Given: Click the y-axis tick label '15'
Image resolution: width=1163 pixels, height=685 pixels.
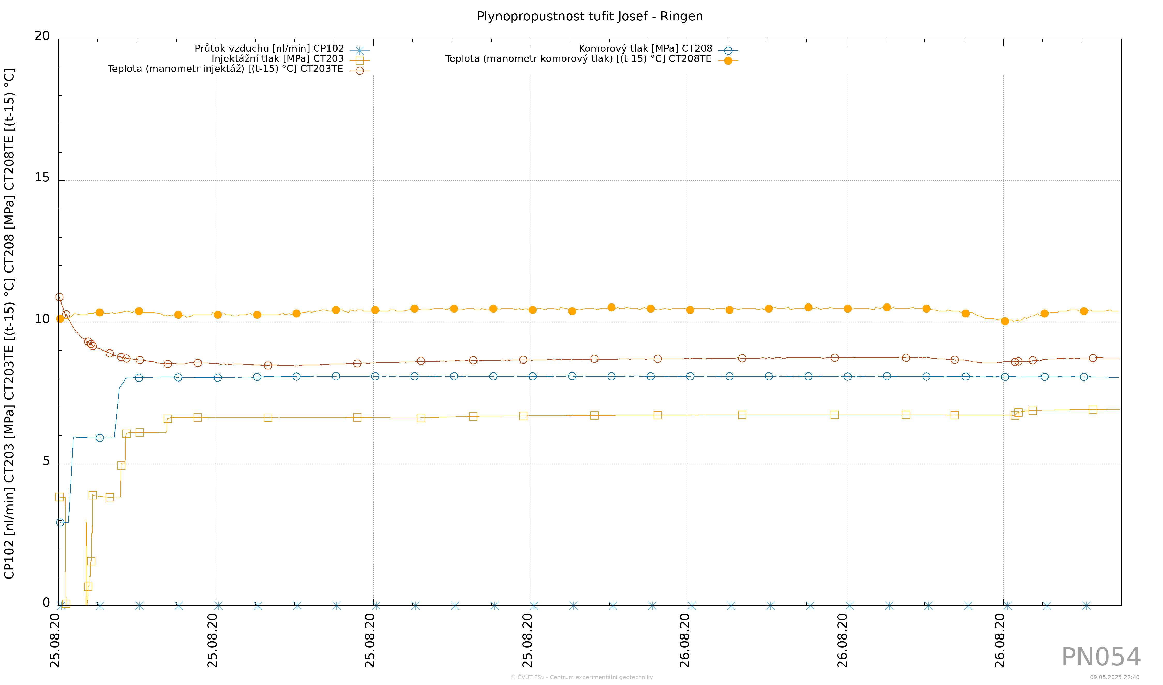Looking at the screenshot, I should click(42, 178).
